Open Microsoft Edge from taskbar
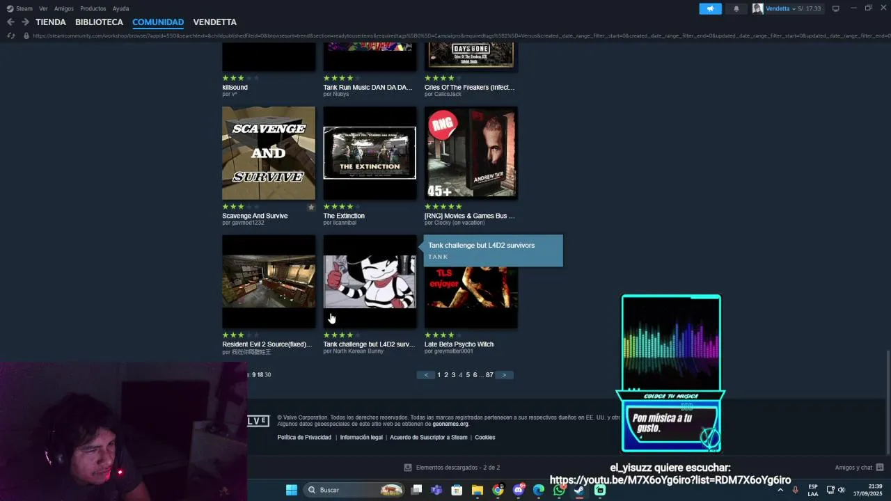The height and width of the screenshot is (501, 891). pyautogui.click(x=539, y=490)
